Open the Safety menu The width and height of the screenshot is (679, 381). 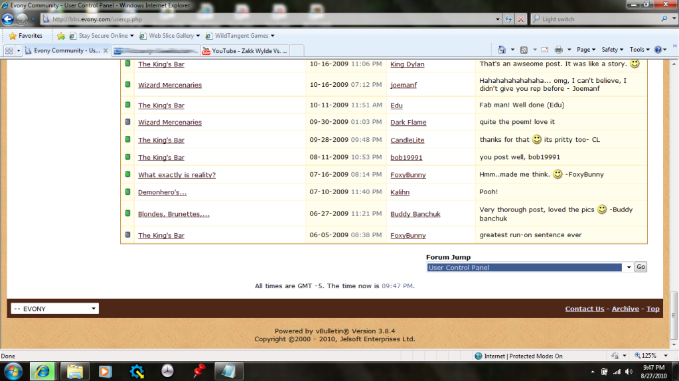click(612, 50)
